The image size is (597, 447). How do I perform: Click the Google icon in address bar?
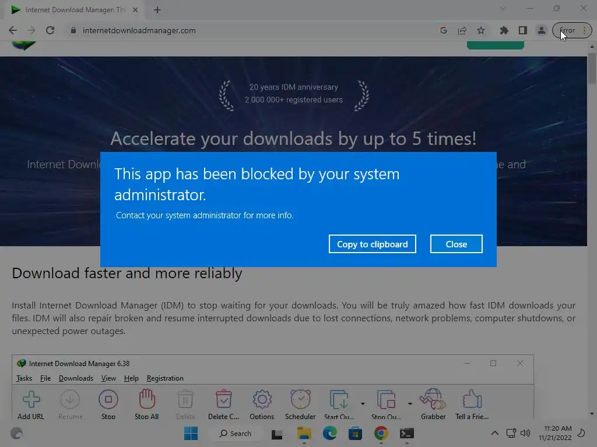(443, 30)
